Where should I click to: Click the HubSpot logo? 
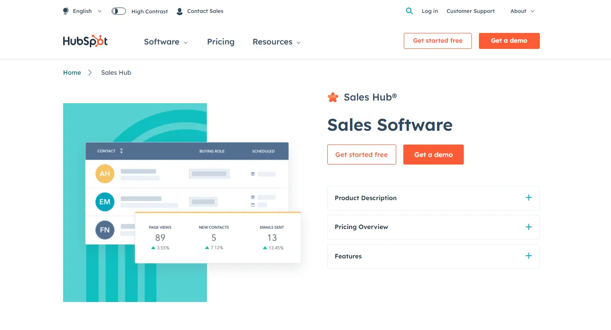pos(85,41)
